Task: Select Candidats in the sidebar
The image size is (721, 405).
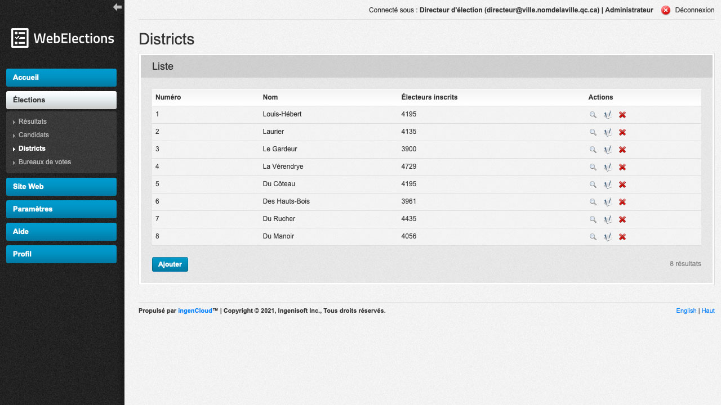Action: (34, 135)
